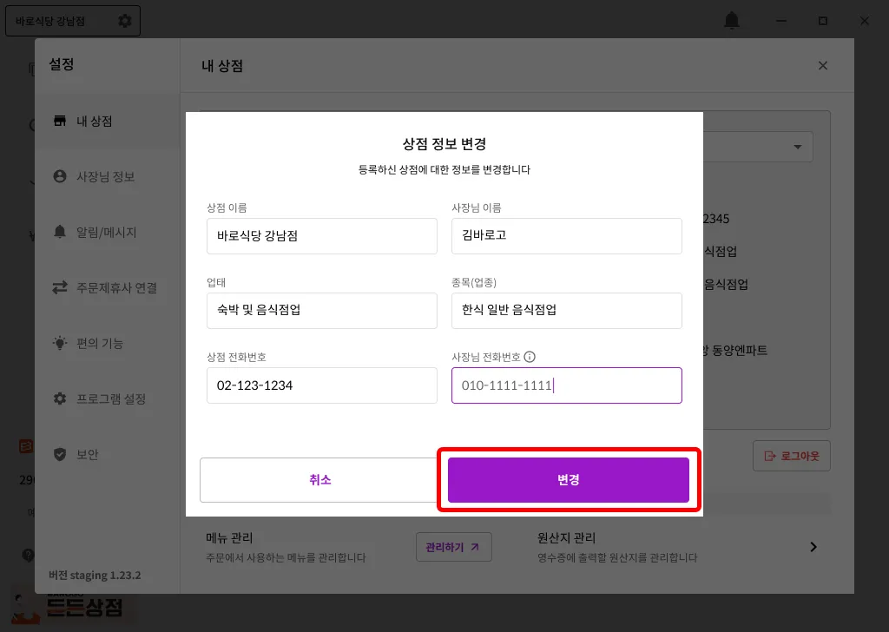This screenshot has height=632, width=889.
Task: Select the bell icon for 알림/메시지
Action: [x=60, y=232]
